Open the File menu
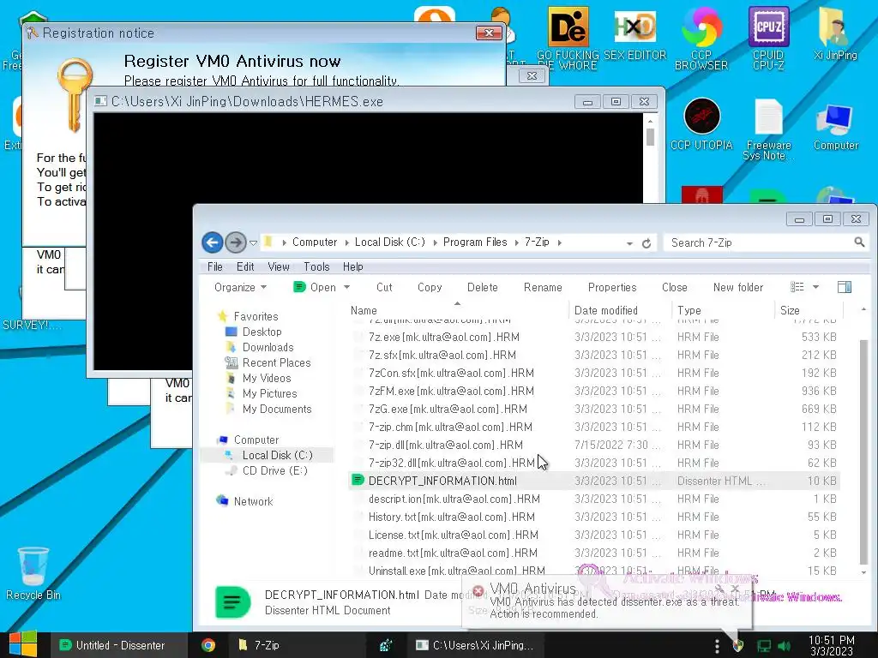The height and width of the screenshot is (658, 878). [215, 267]
